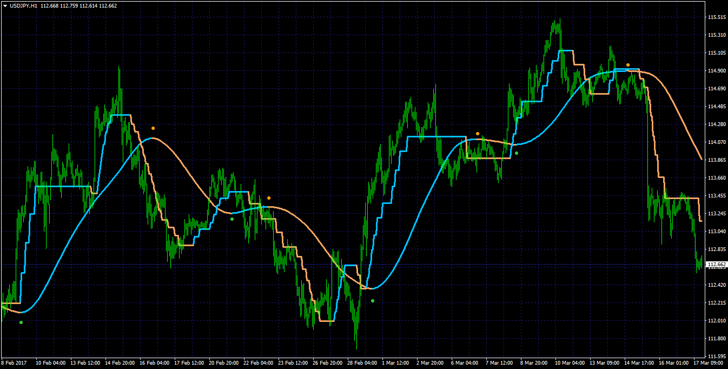The height and width of the screenshot is (369, 728).
Task: Click the green signal dot near 8 Feb 2017
Action: point(21,322)
